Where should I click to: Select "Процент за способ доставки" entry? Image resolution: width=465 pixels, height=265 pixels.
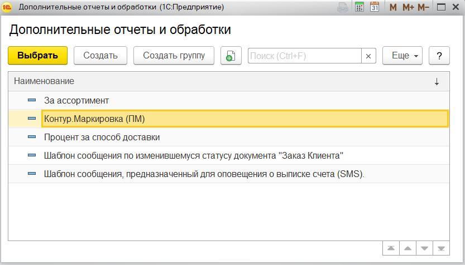[102, 136]
